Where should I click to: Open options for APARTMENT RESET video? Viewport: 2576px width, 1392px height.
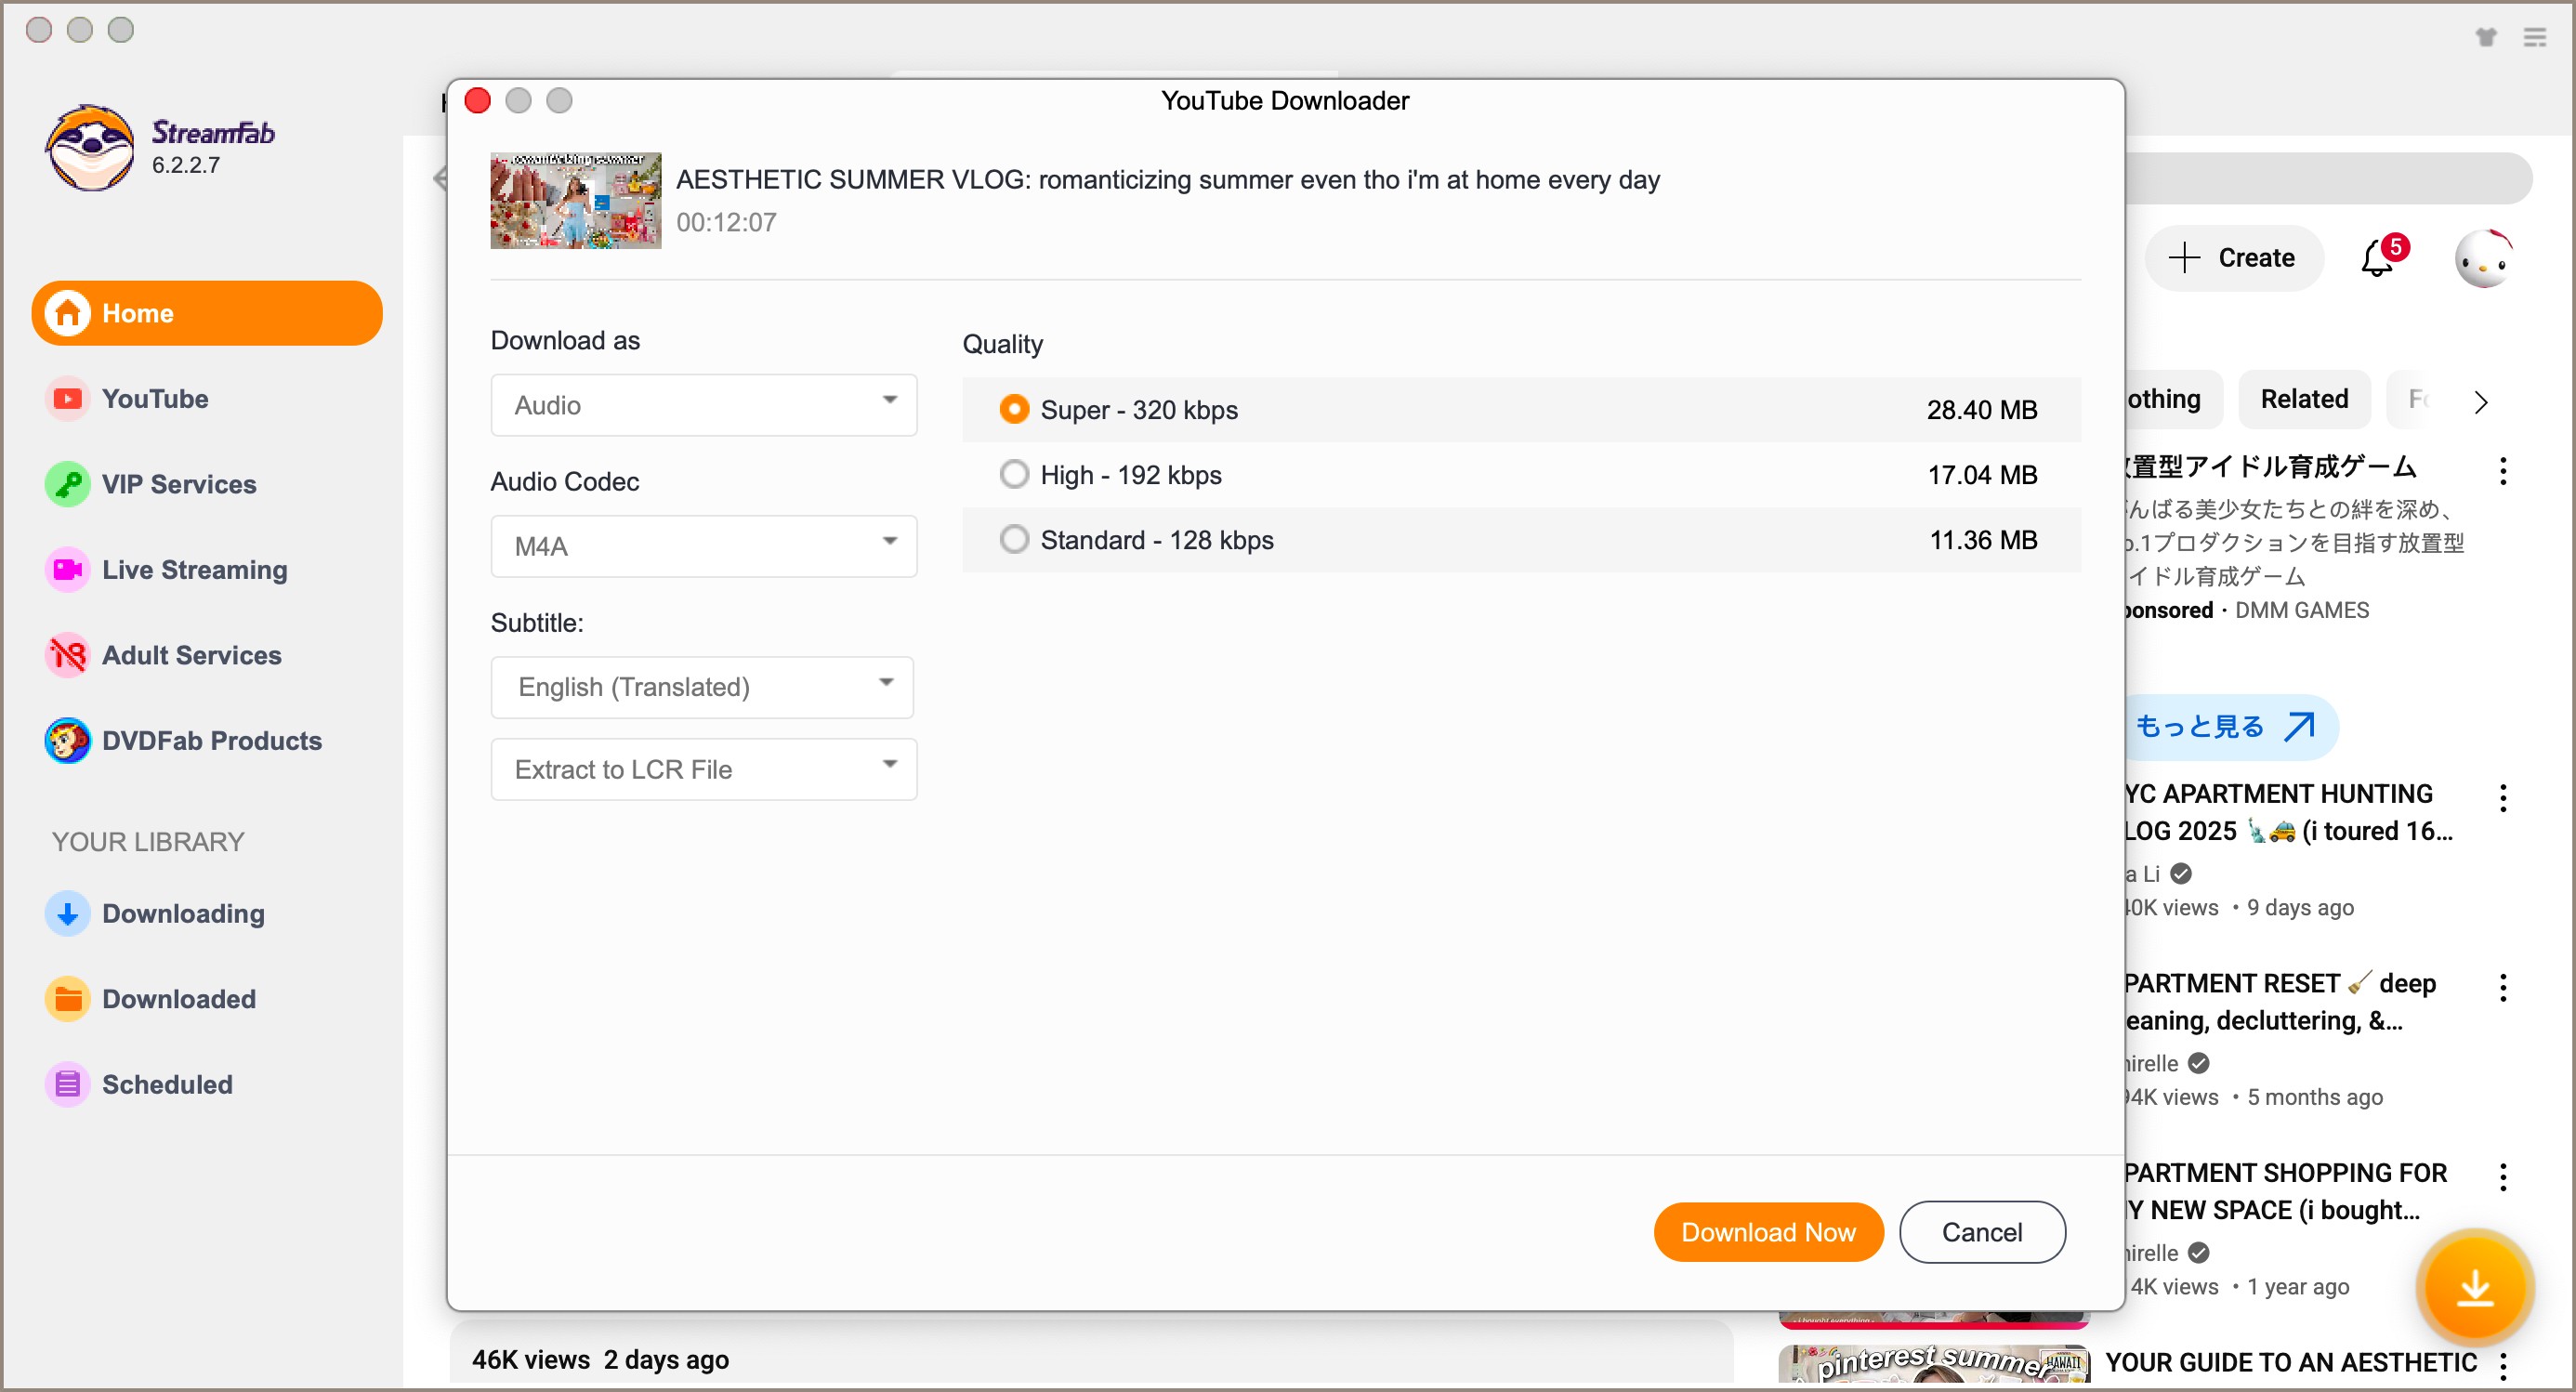click(2503, 987)
